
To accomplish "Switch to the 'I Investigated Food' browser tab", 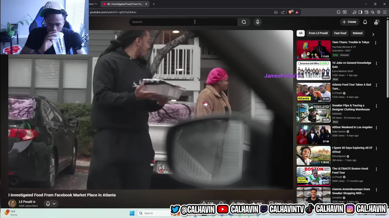I will coord(125,4).
